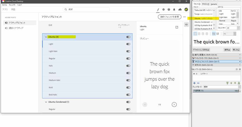Switch to the Variants tab
The width and height of the screenshot is (242, 127).
(214, 4)
